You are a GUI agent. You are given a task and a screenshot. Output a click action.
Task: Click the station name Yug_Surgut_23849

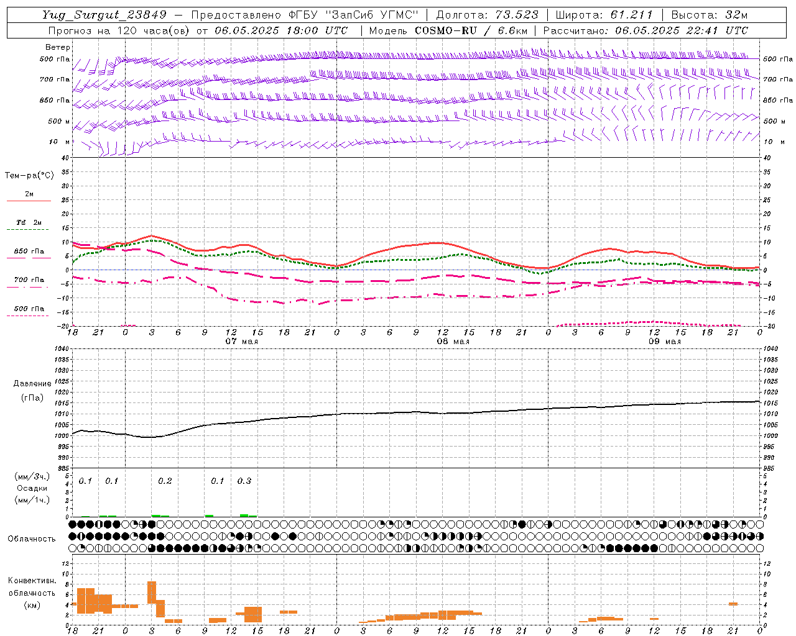click(104, 15)
